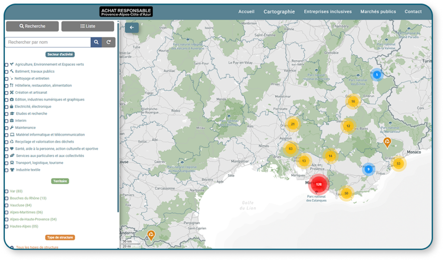Click the orange recycling pin near Andorre
This screenshot has height=260, width=443.
[x=151, y=235]
